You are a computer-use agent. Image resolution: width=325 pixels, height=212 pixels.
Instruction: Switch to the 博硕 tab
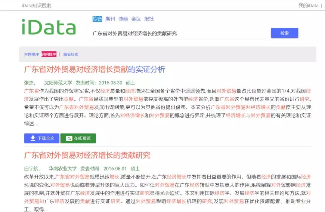(123, 19)
